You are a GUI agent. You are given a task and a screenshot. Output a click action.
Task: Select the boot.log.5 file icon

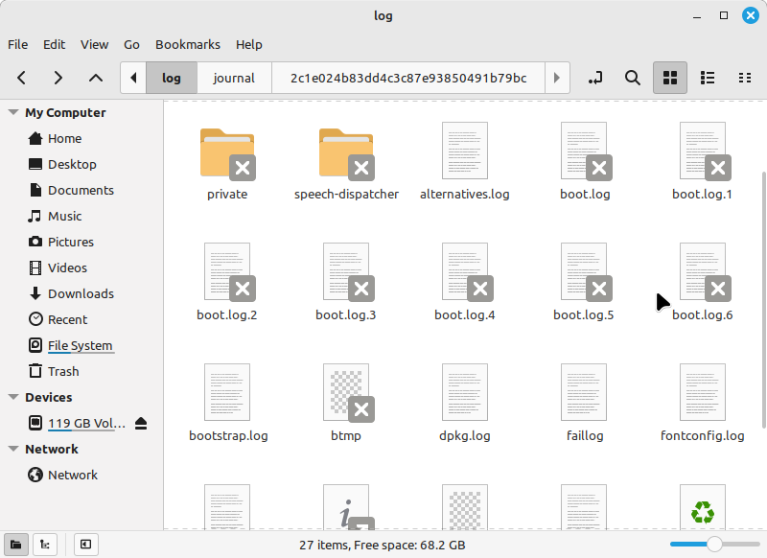point(585,271)
